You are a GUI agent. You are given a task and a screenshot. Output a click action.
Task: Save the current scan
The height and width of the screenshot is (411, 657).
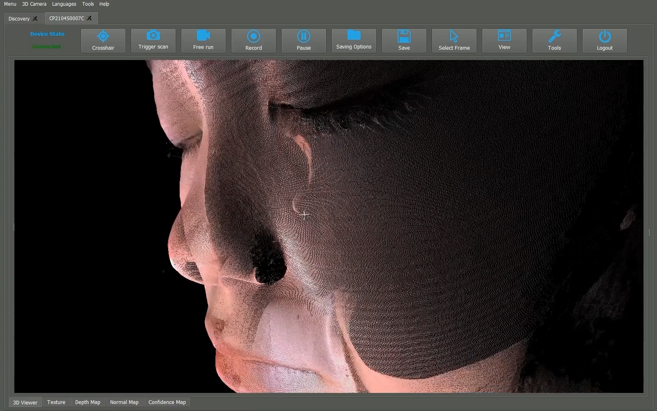(x=404, y=41)
